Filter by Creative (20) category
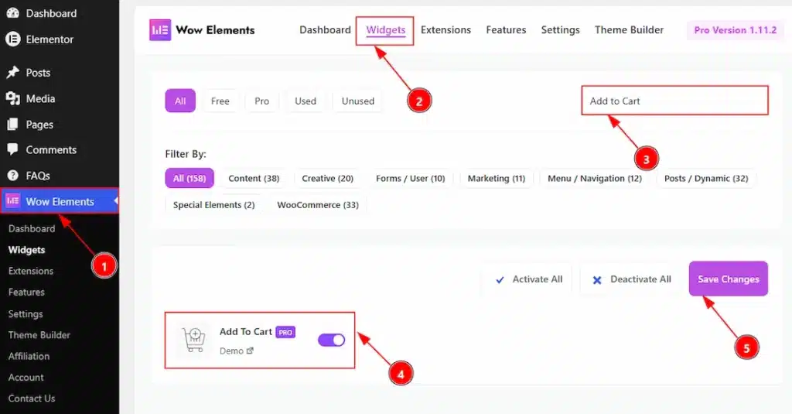This screenshot has width=792, height=414. click(327, 179)
